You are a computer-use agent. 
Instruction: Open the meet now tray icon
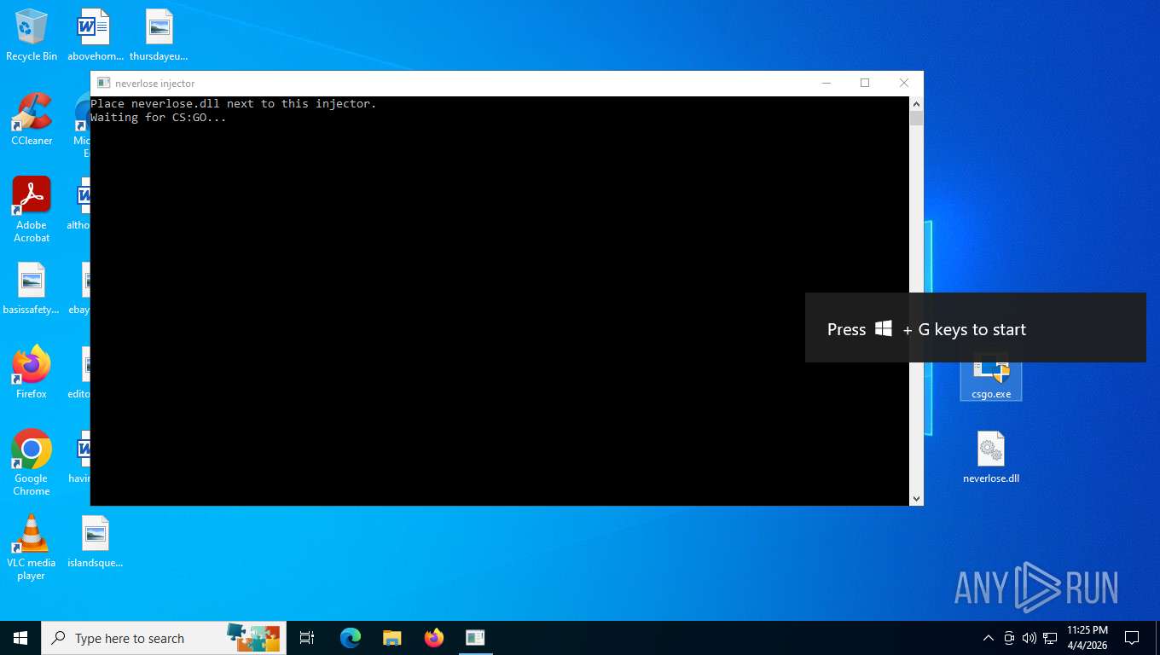1009,638
